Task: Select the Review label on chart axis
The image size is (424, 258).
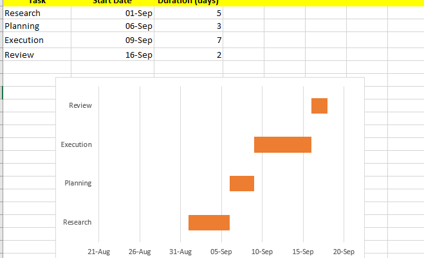Action: coord(80,105)
